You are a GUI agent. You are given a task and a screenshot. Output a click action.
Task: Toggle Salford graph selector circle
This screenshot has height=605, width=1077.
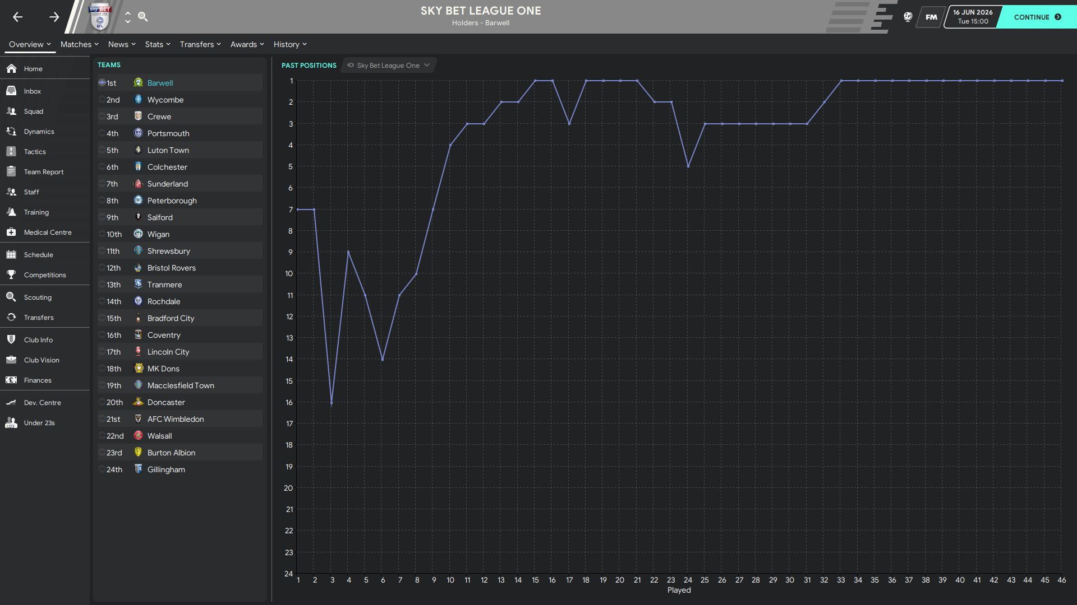coord(102,217)
